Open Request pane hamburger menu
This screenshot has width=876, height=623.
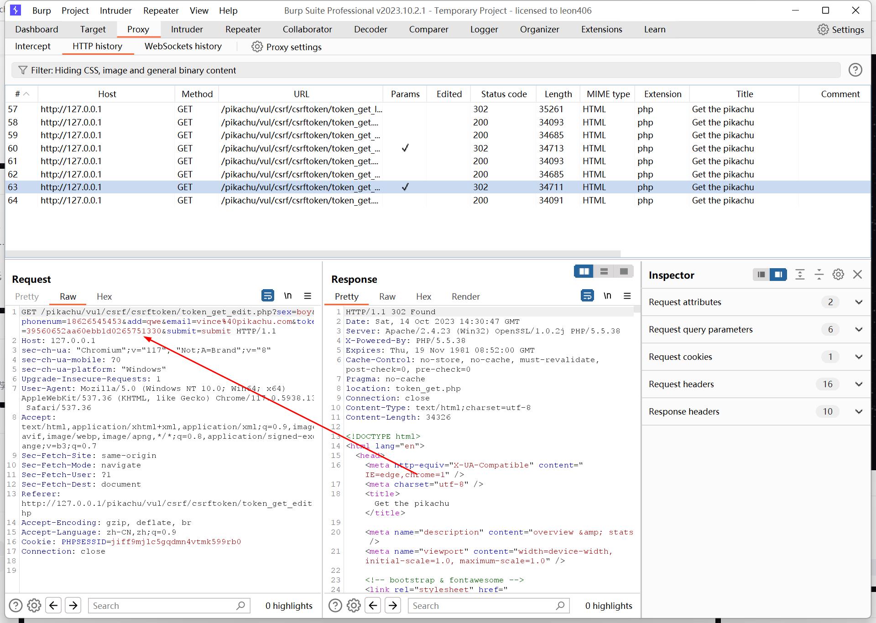click(x=308, y=296)
